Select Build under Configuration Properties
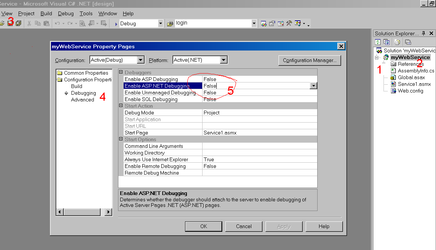The image size is (436, 250). click(x=76, y=86)
